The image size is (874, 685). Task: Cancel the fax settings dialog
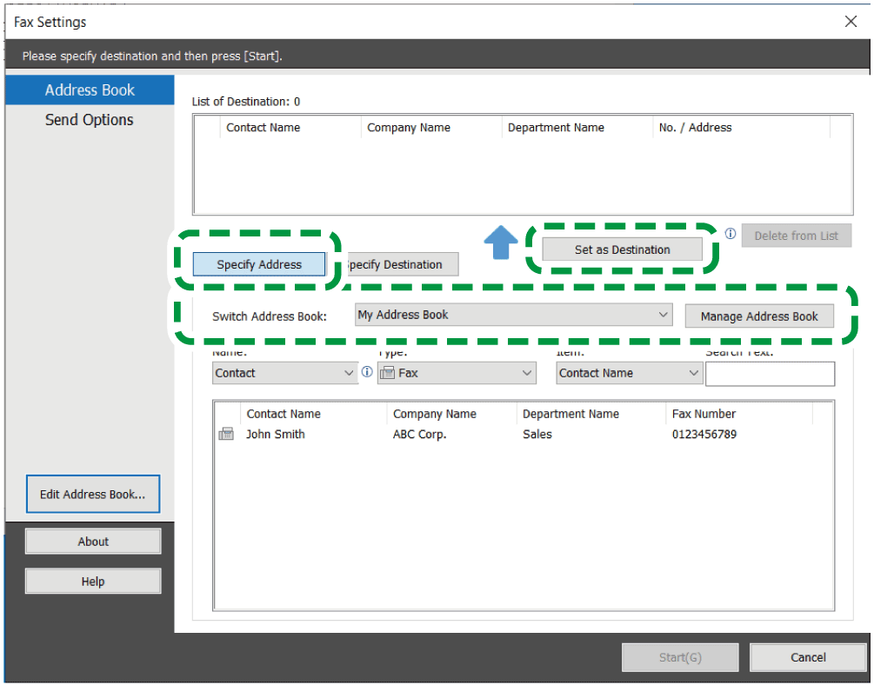(x=807, y=657)
